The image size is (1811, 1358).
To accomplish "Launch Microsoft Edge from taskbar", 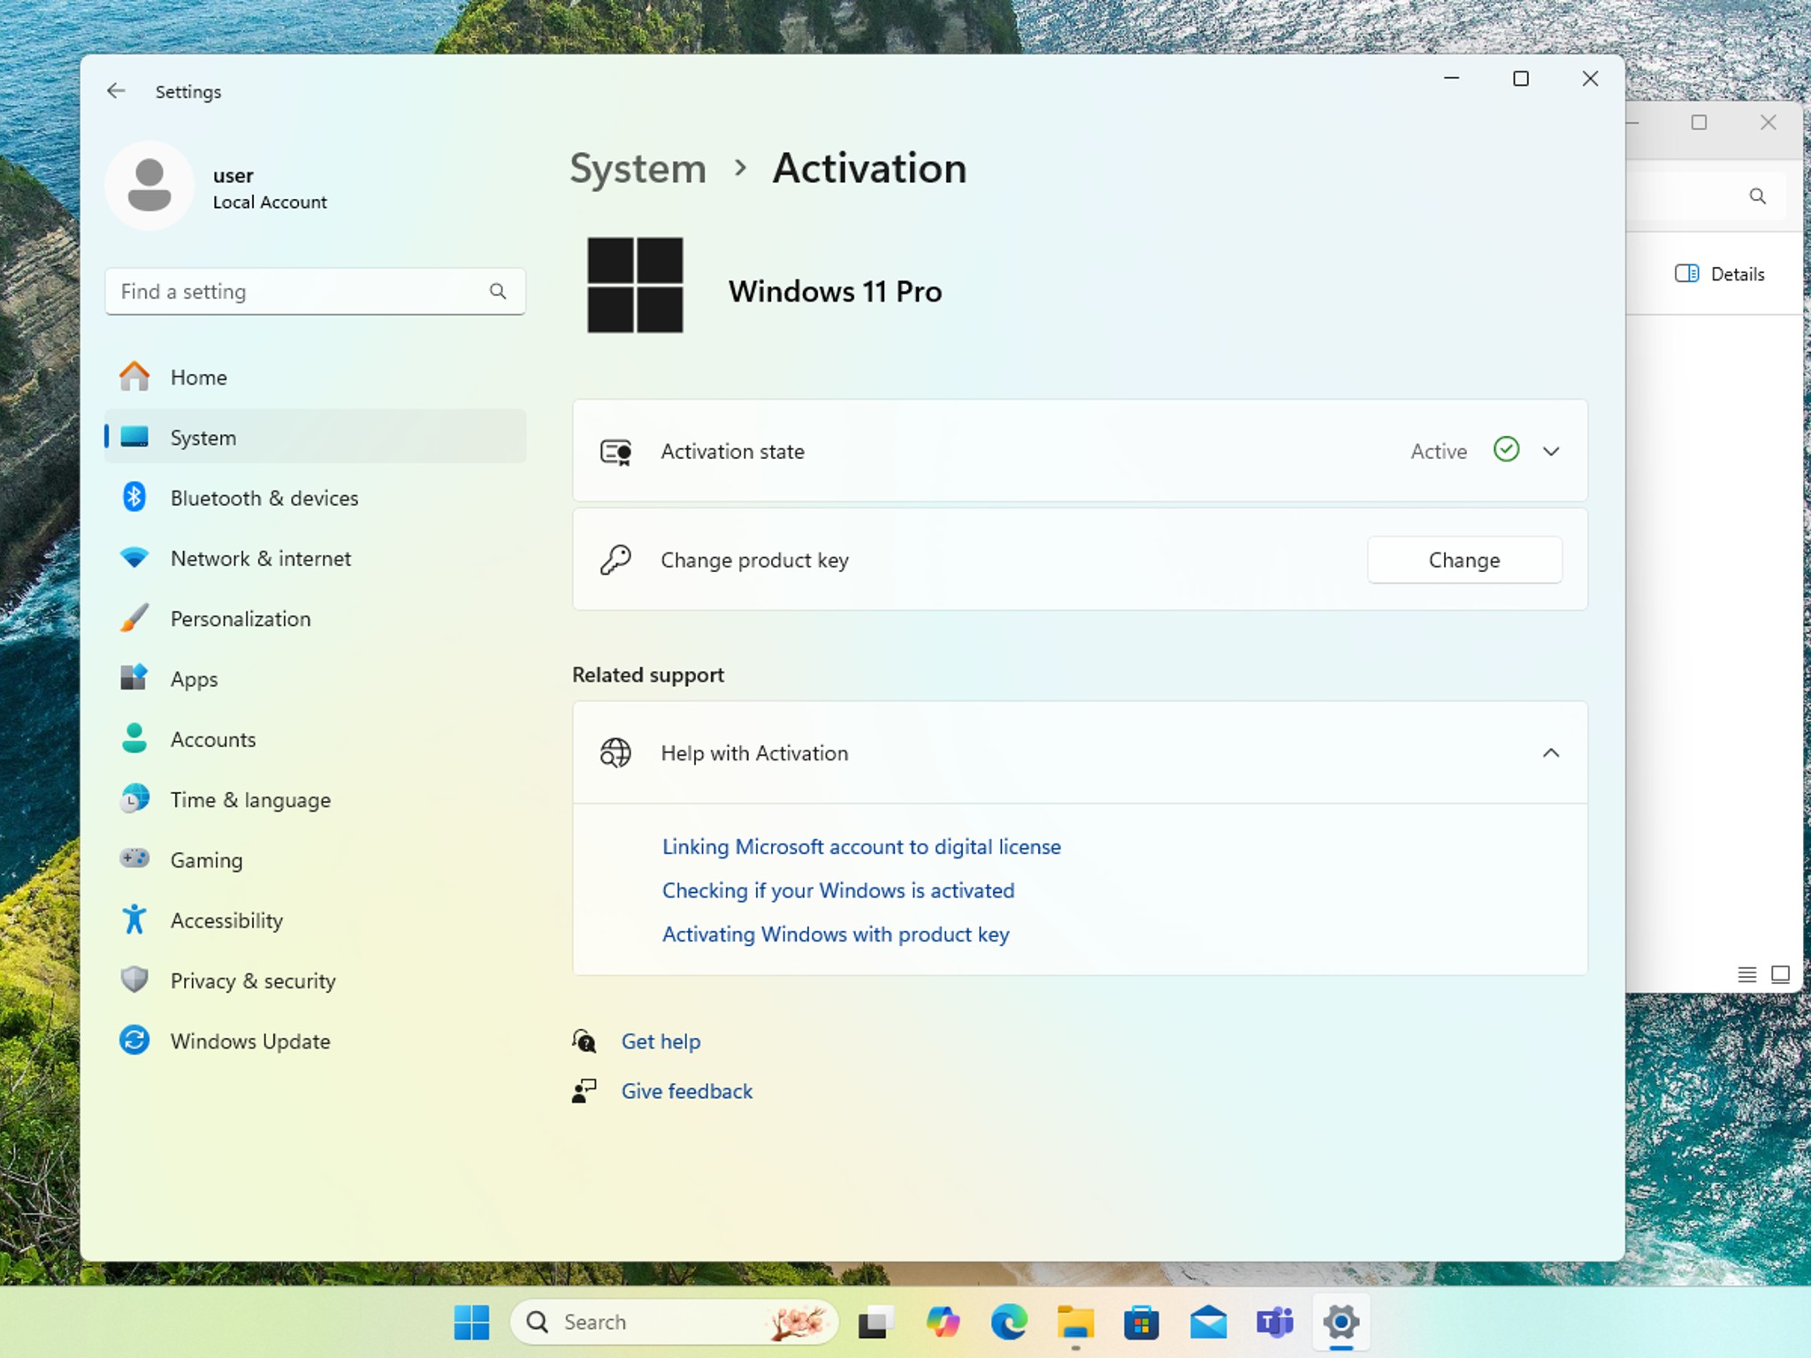I will [x=1009, y=1323].
